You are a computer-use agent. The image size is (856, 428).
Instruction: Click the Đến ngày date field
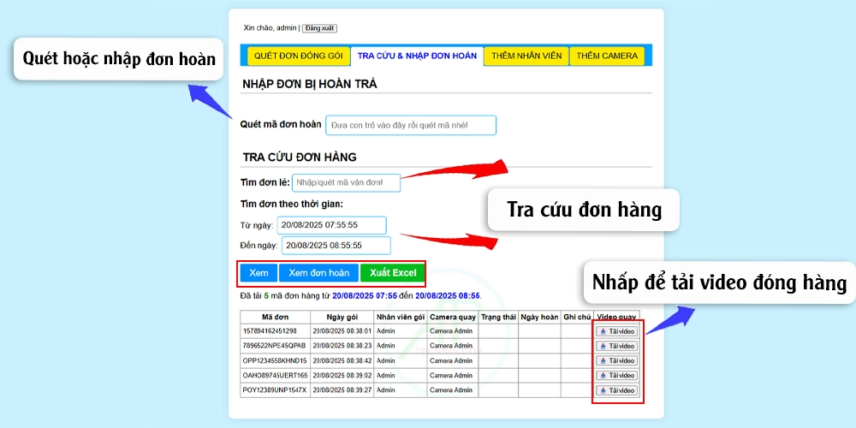point(336,246)
